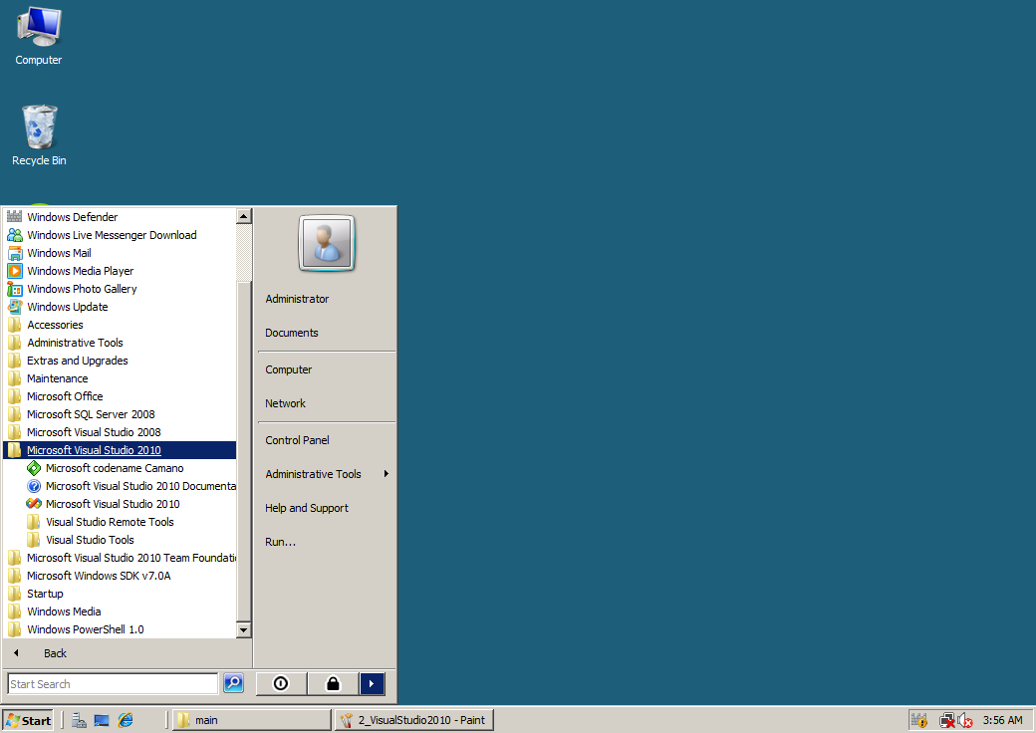The height and width of the screenshot is (733, 1036).
Task: Click the Visual Studio 2010 Documentation help icon
Action: pos(34,486)
